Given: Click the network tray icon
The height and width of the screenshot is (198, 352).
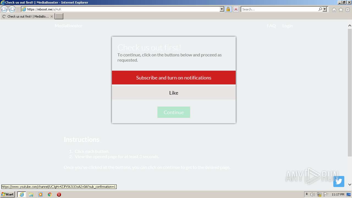Looking at the screenshot, I should 319,194.
